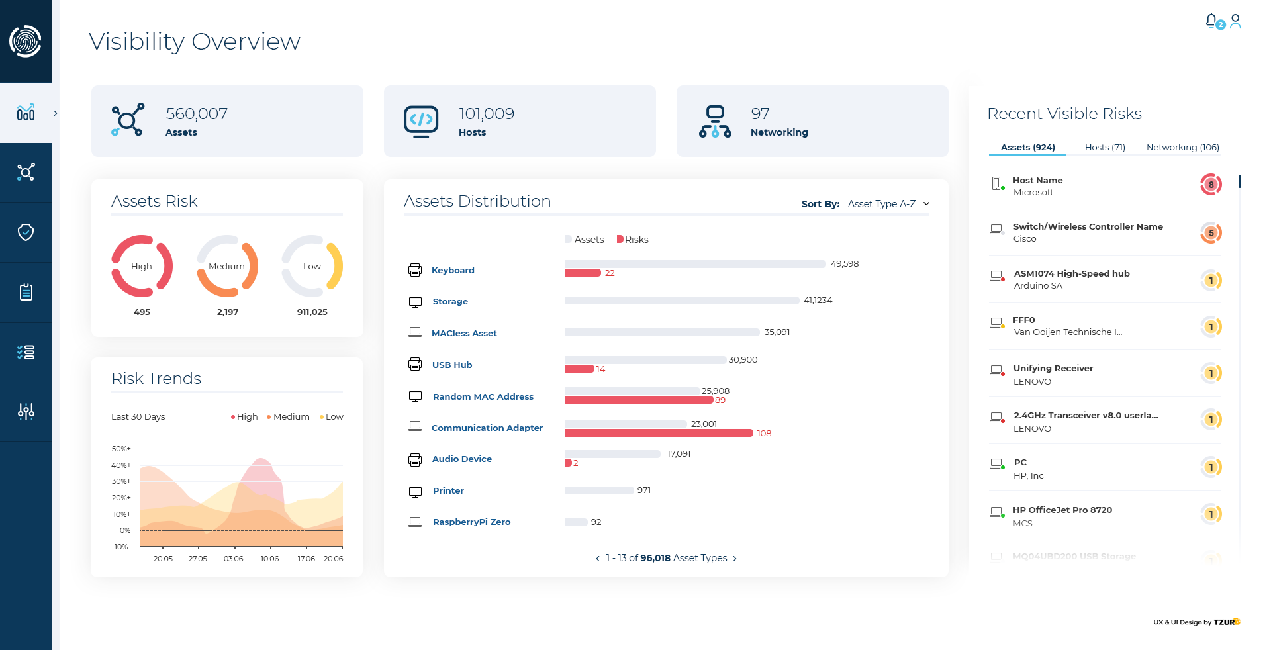This screenshot has height=650, width=1271.
Task: Click the Networking card icon
Action: pos(715,121)
